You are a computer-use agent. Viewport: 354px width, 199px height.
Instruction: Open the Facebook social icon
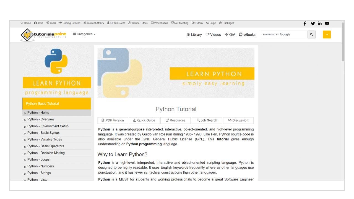(305, 23)
